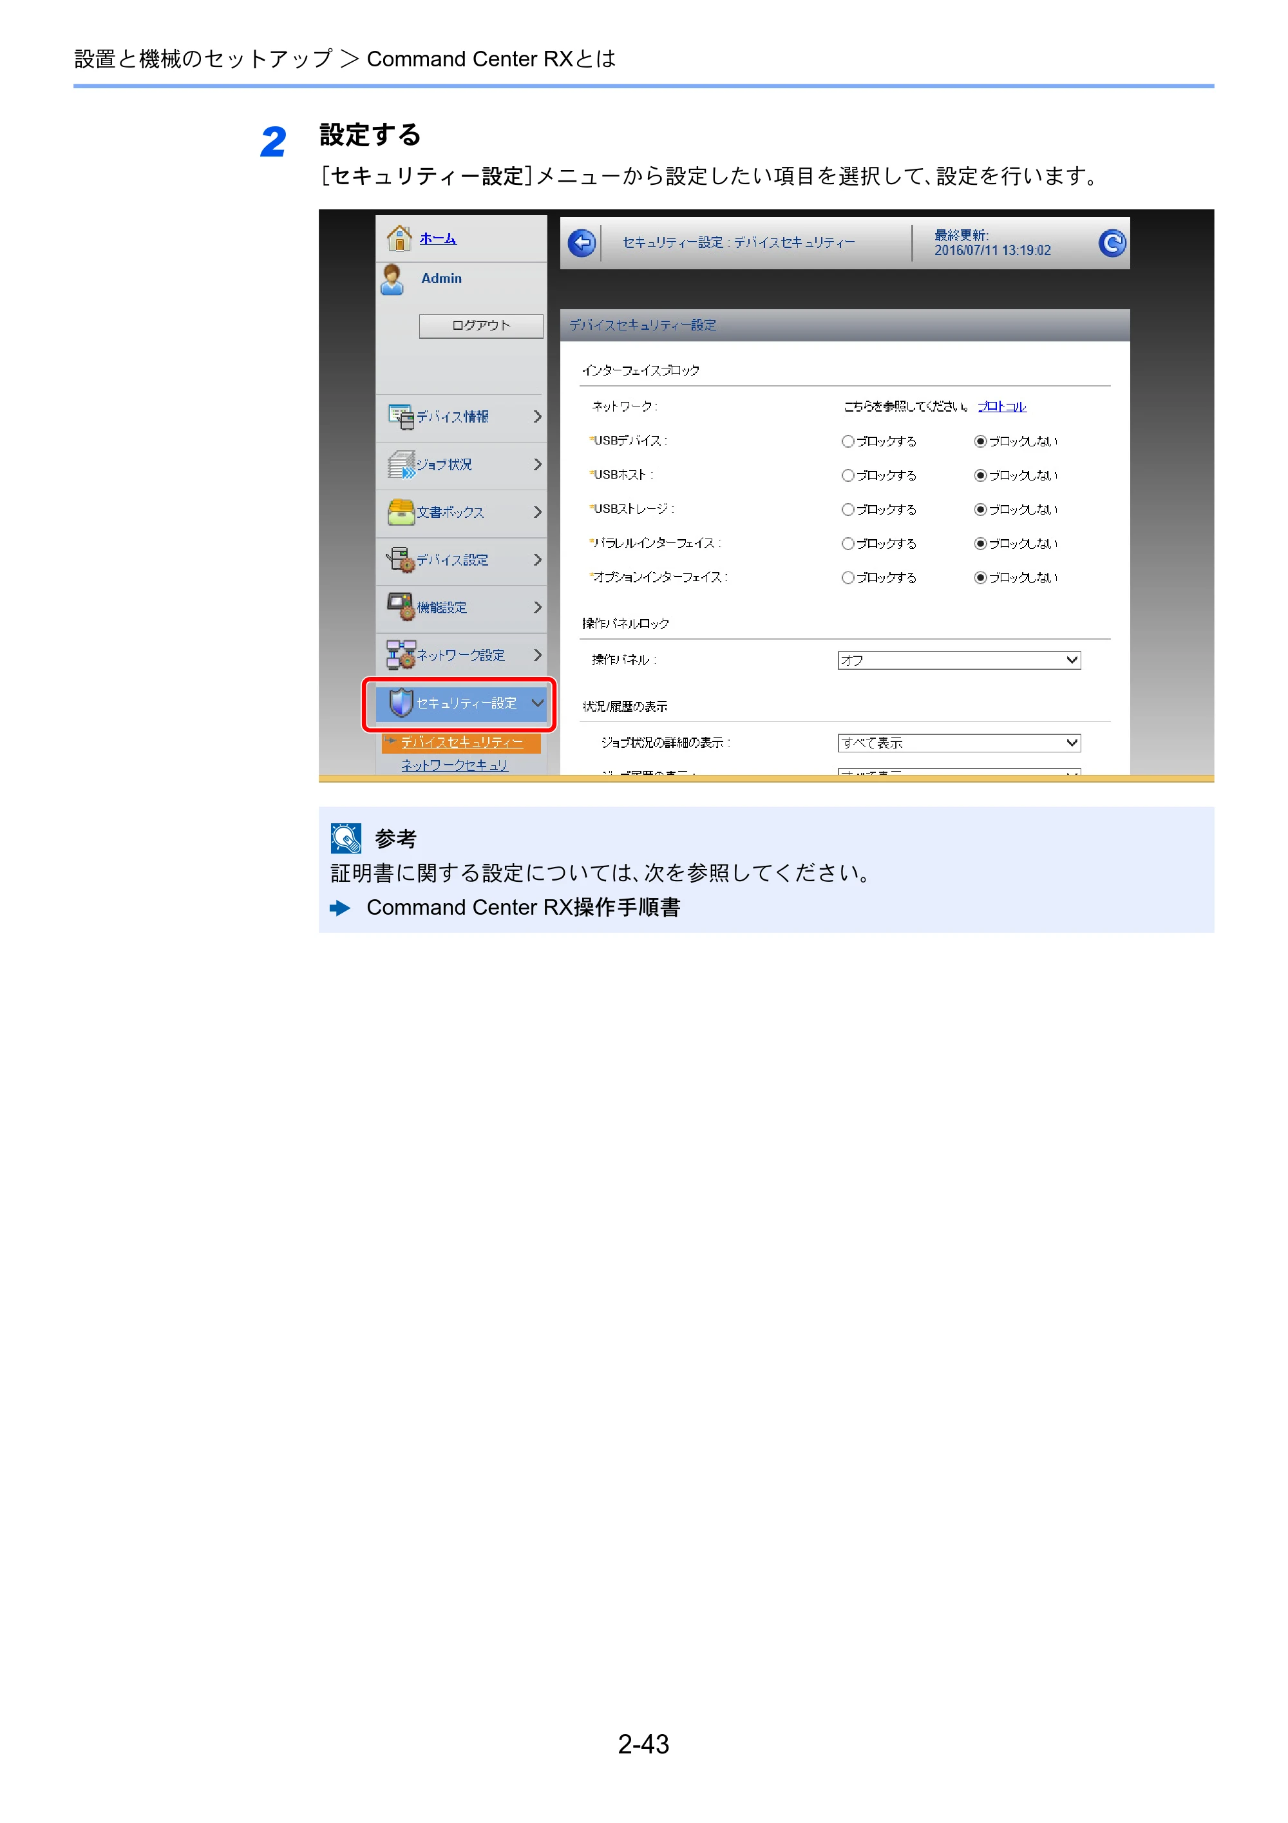Open the 機能設定 menu item
Viewport: 1288px width, 1823px height.
point(461,607)
